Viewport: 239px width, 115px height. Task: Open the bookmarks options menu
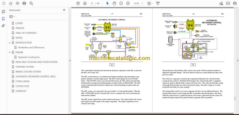(x=12, y=17)
